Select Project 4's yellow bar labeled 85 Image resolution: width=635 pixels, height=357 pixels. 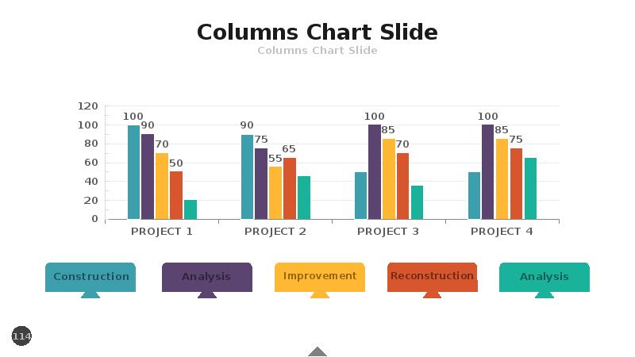point(502,179)
